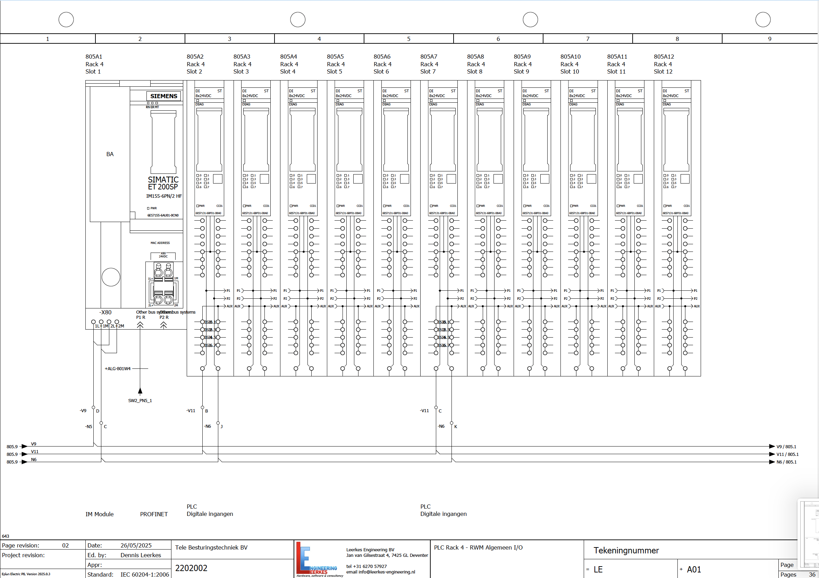Click the PWR indicator on the IM155-6PN/2 HF

[149, 208]
